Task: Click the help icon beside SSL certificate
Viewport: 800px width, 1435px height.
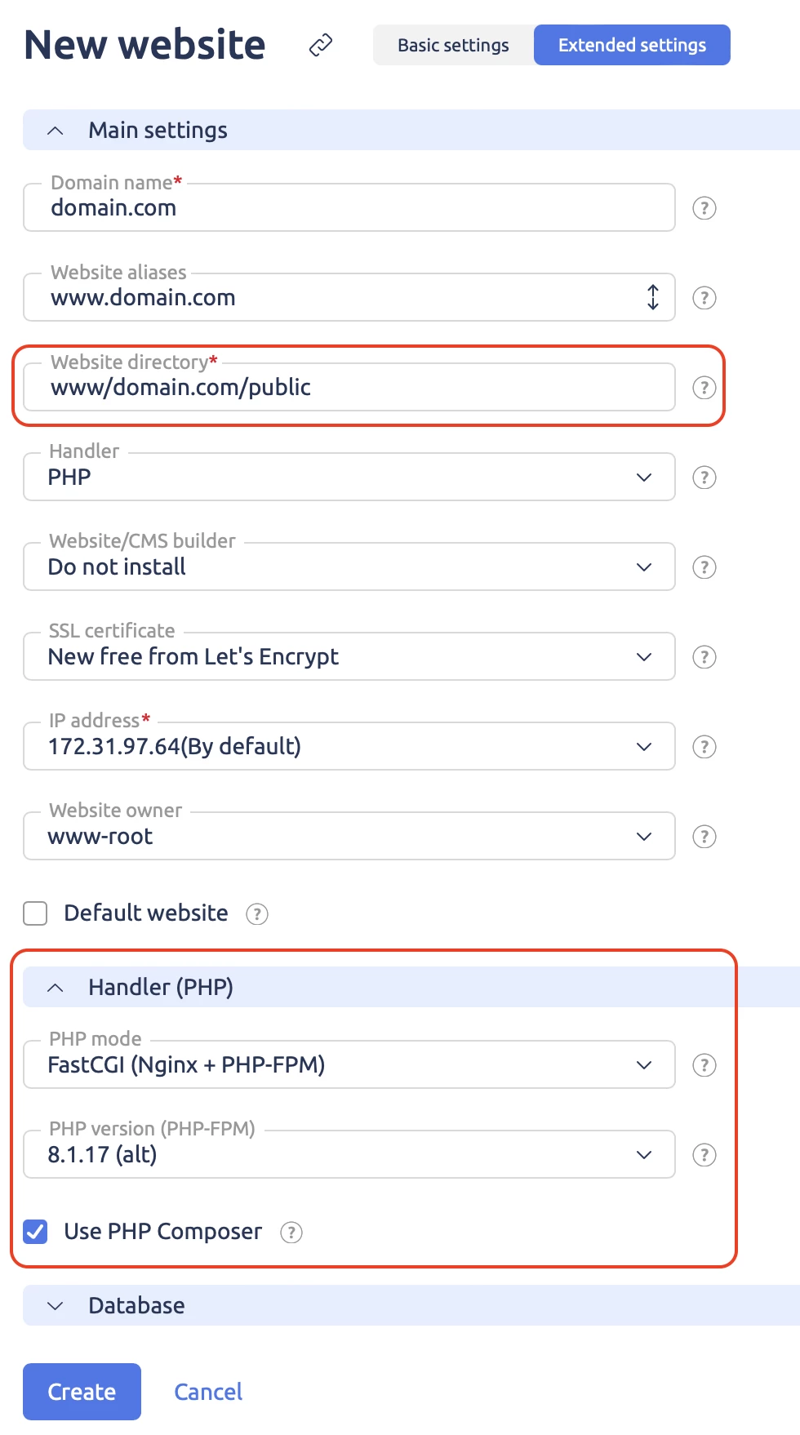Action: (x=704, y=657)
